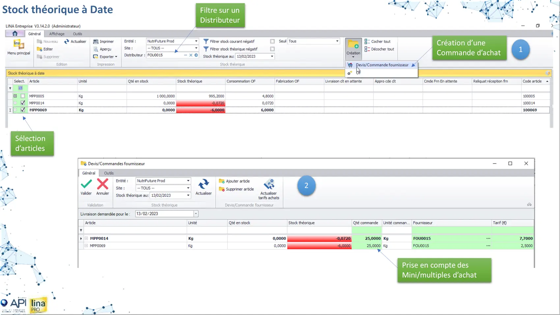
Task: Click the Distributeur FOU0015 input field
Action: 165,55
